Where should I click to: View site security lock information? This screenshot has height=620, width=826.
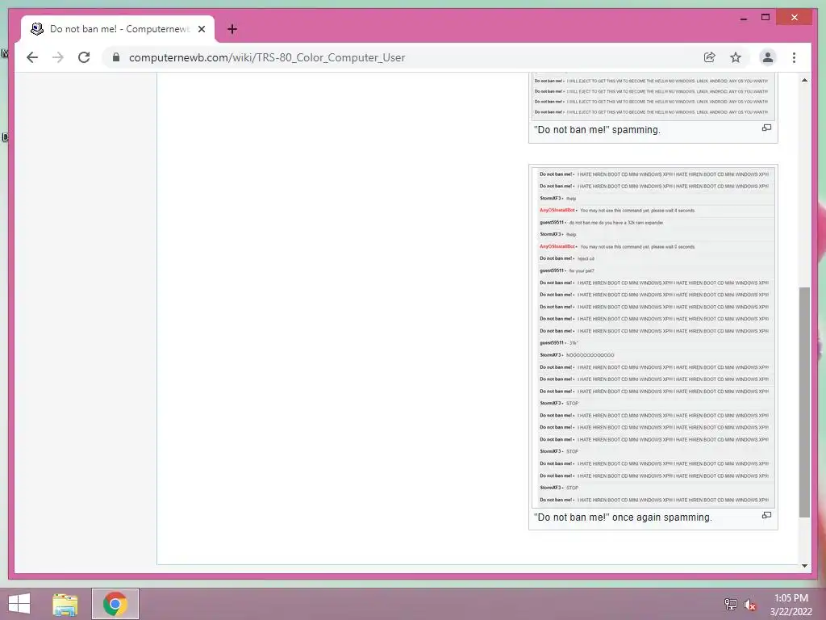coord(116,57)
